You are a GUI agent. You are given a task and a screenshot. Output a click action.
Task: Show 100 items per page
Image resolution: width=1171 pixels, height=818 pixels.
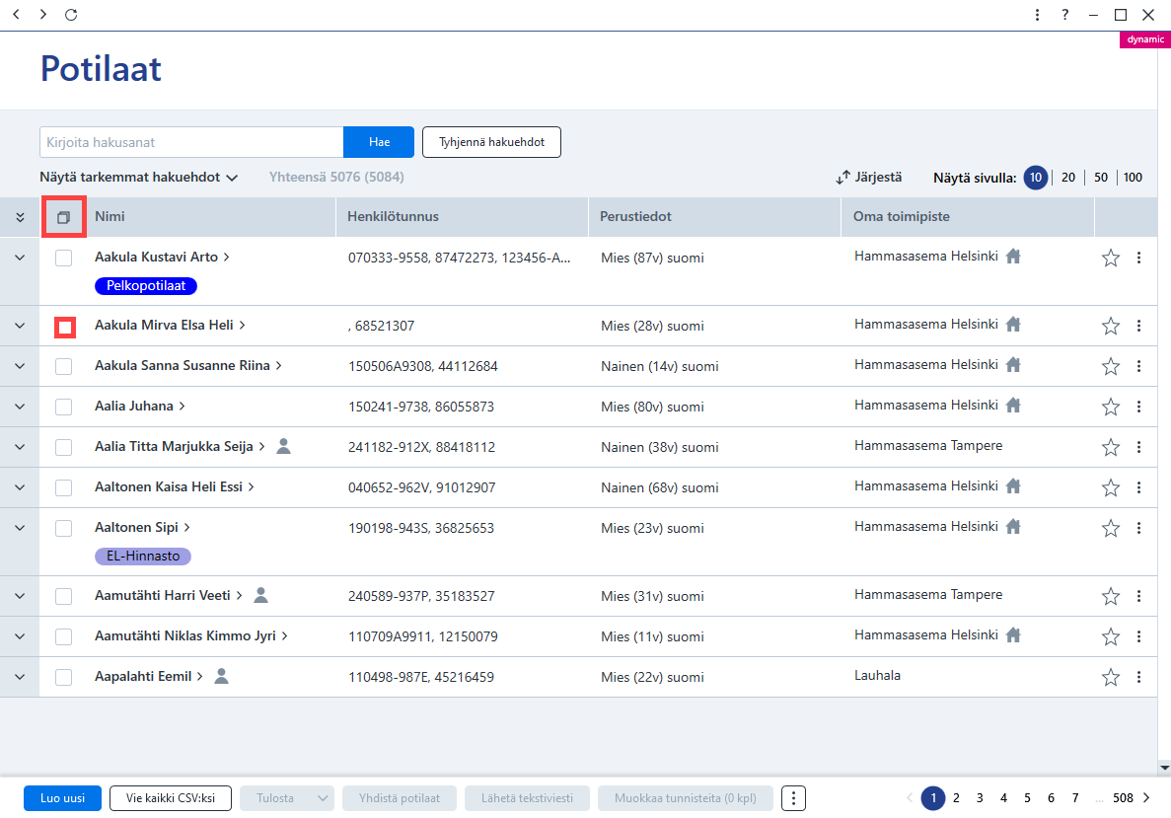[1133, 177]
